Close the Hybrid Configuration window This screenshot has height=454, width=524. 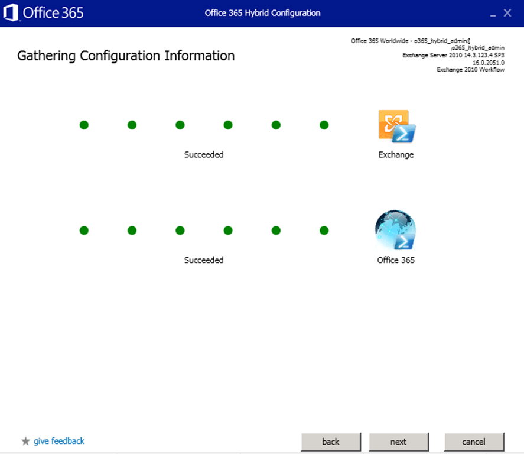click(x=507, y=12)
